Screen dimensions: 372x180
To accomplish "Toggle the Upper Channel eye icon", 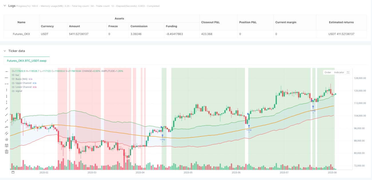I will [x=13, y=83].
